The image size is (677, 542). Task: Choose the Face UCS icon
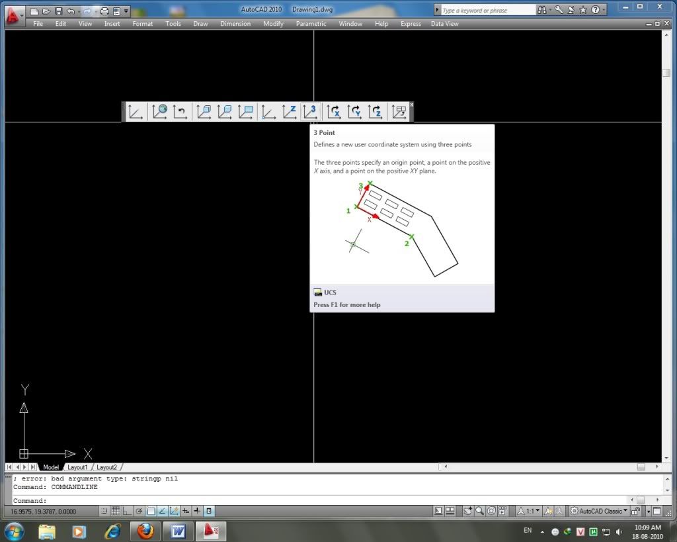(204, 112)
